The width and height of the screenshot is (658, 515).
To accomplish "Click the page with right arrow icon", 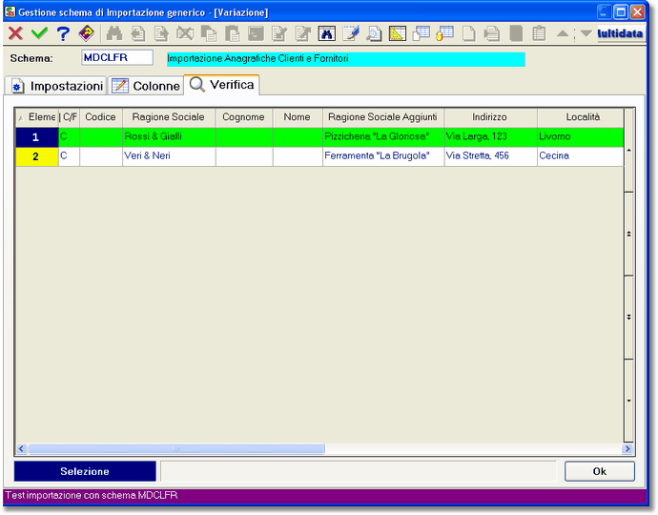I will pos(161,33).
